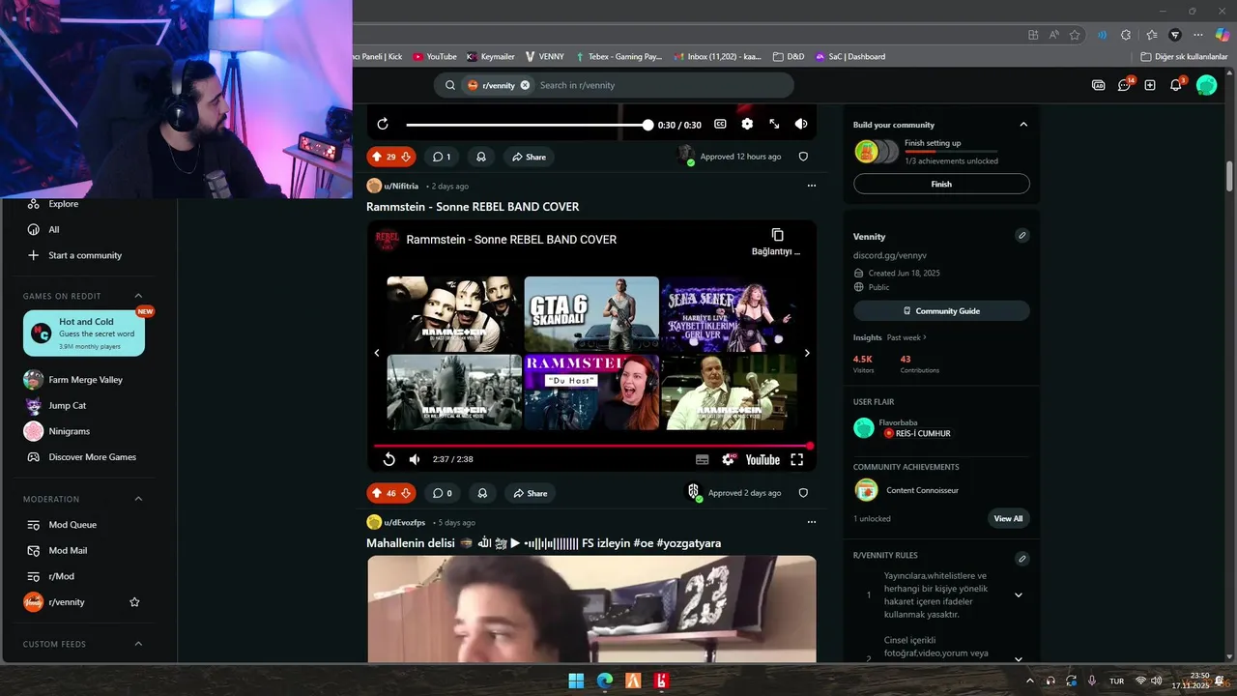Screen dimensions: 1237x696
Task: Share the post with 29 points
Action: (x=529, y=157)
